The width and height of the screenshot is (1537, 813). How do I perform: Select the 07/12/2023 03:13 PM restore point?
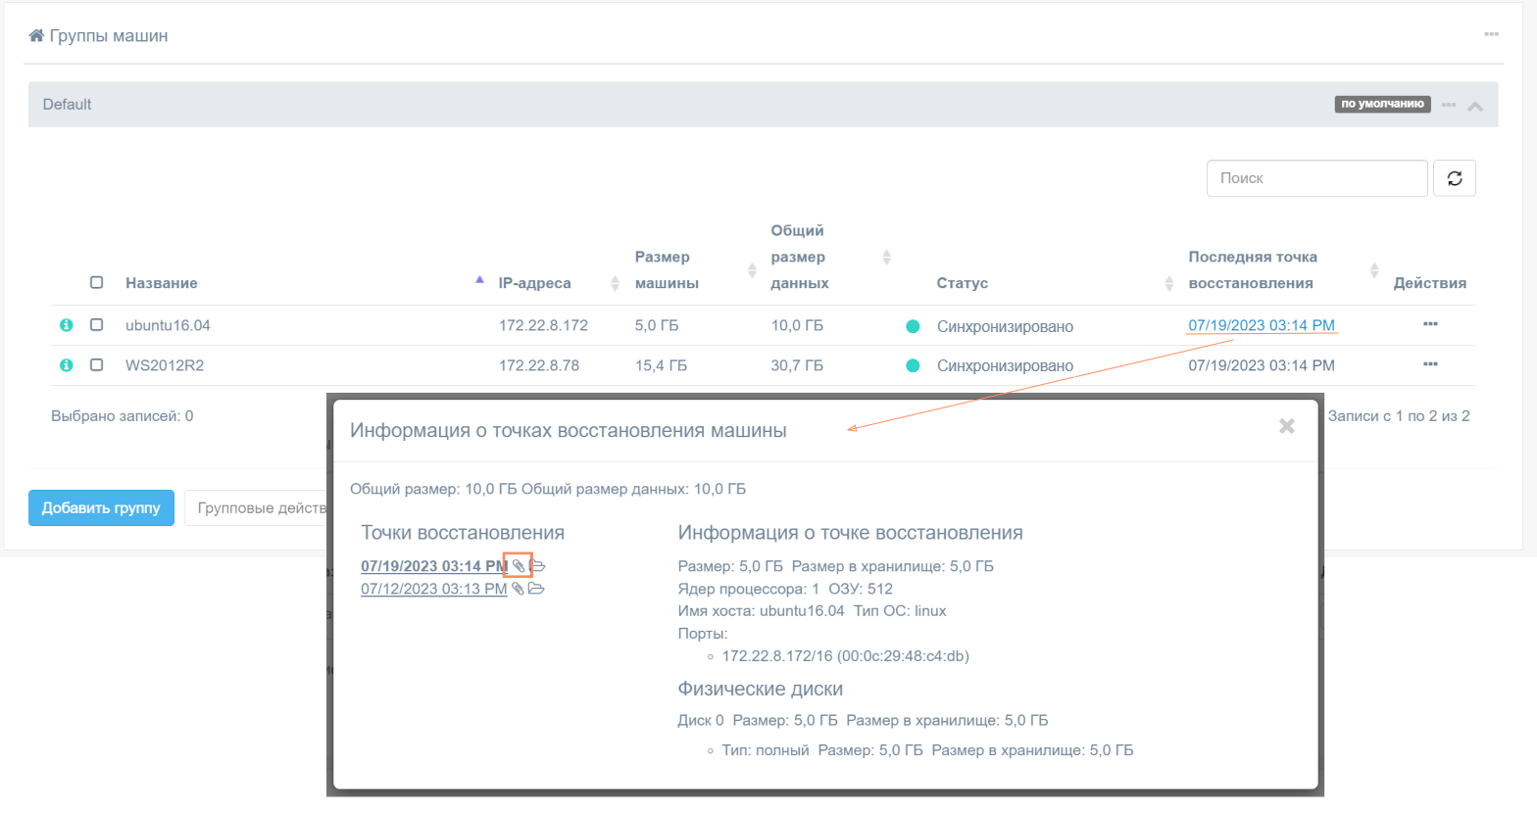pyautogui.click(x=433, y=589)
